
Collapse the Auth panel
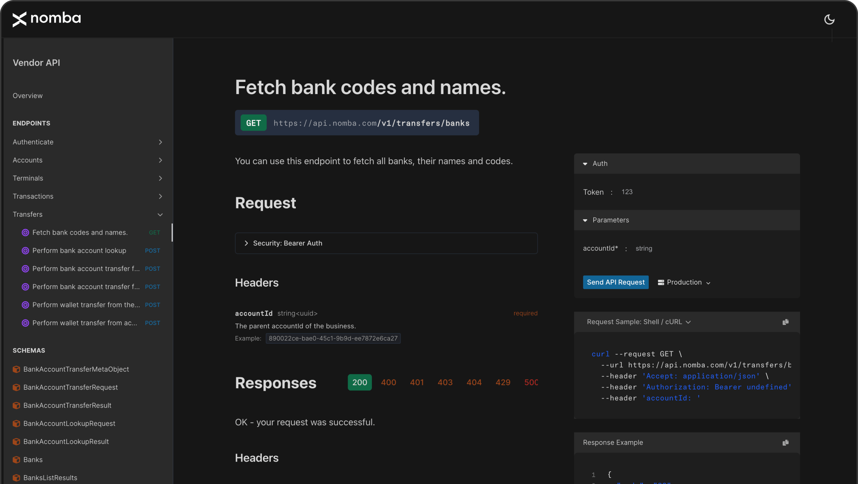[x=687, y=164]
